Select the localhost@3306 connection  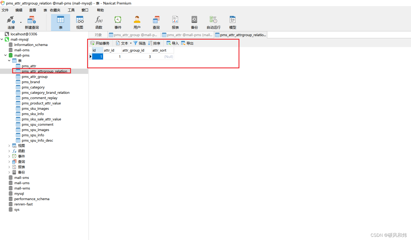(x=24, y=34)
